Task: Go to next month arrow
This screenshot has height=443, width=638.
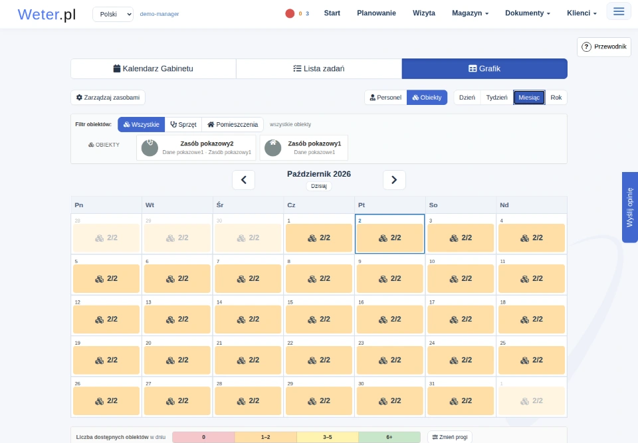Action: point(394,180)
